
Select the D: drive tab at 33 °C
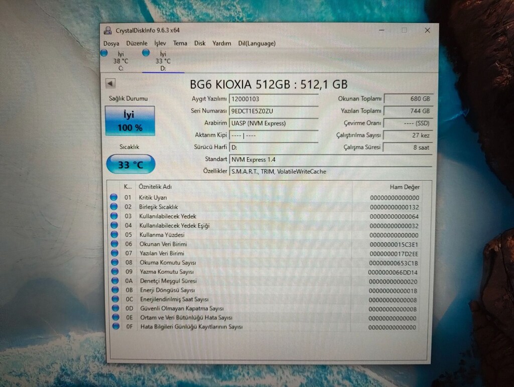pyautogui.click(x=163, y=61)
